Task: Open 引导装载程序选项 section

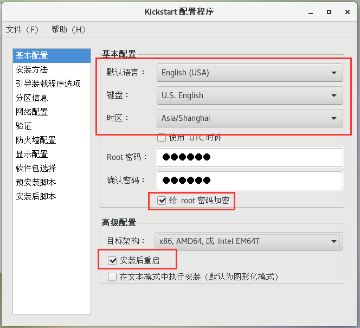Action: coord(52,83)
